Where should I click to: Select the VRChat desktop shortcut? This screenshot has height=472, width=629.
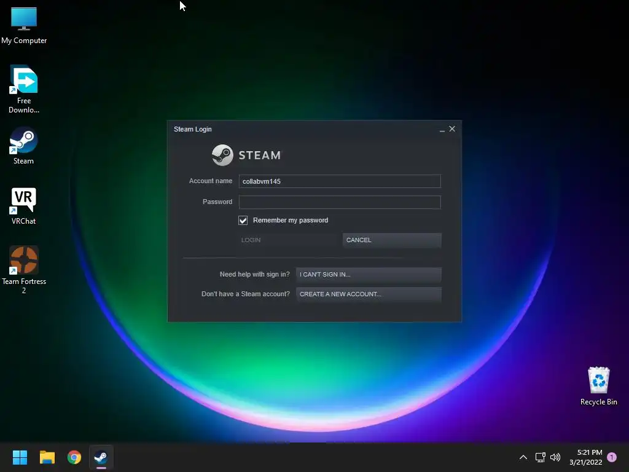click(24, 205)
